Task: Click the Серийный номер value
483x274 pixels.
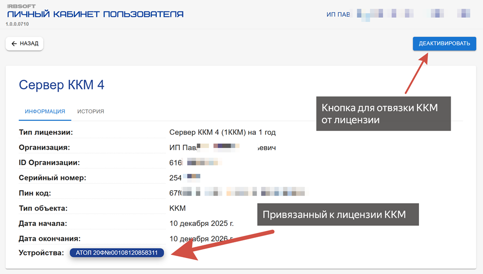Action: point(185,177)
